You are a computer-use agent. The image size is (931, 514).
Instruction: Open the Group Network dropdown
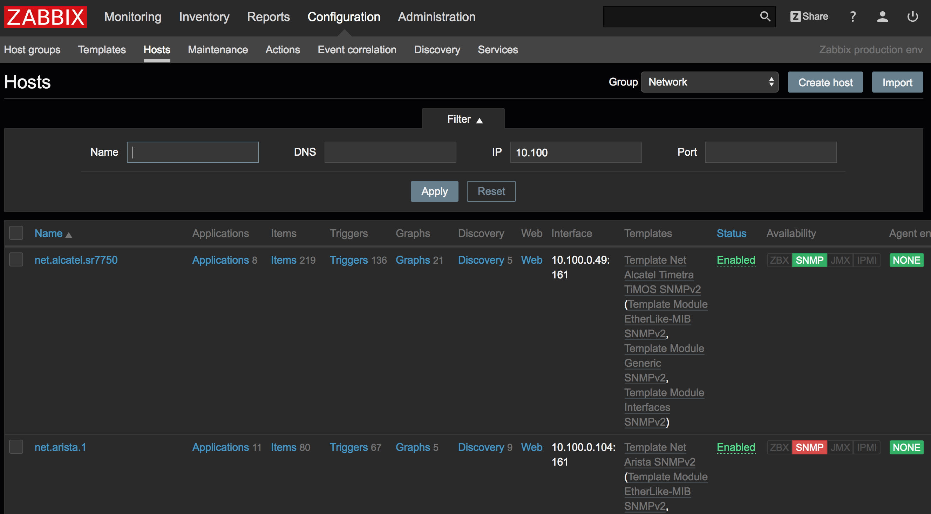pos(709,82)
